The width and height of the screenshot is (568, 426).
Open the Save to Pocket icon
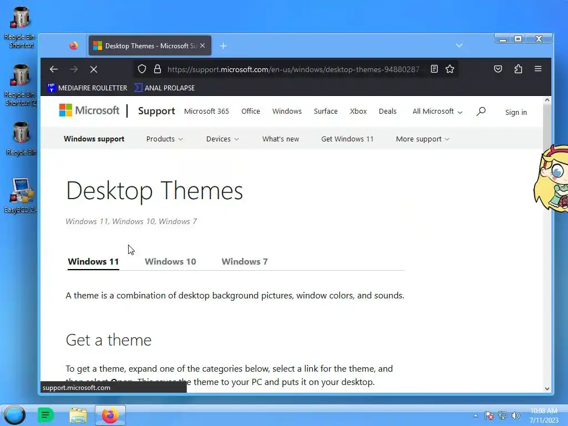point(498,69)
